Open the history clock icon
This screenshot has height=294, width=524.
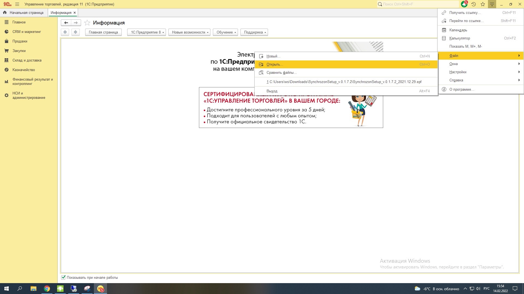click(x=474, y=4)
